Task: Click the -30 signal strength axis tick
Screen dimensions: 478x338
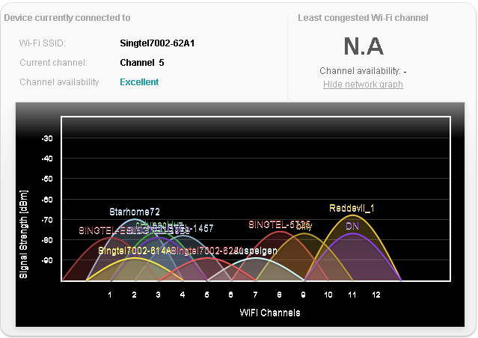Action: coord(47,138)
